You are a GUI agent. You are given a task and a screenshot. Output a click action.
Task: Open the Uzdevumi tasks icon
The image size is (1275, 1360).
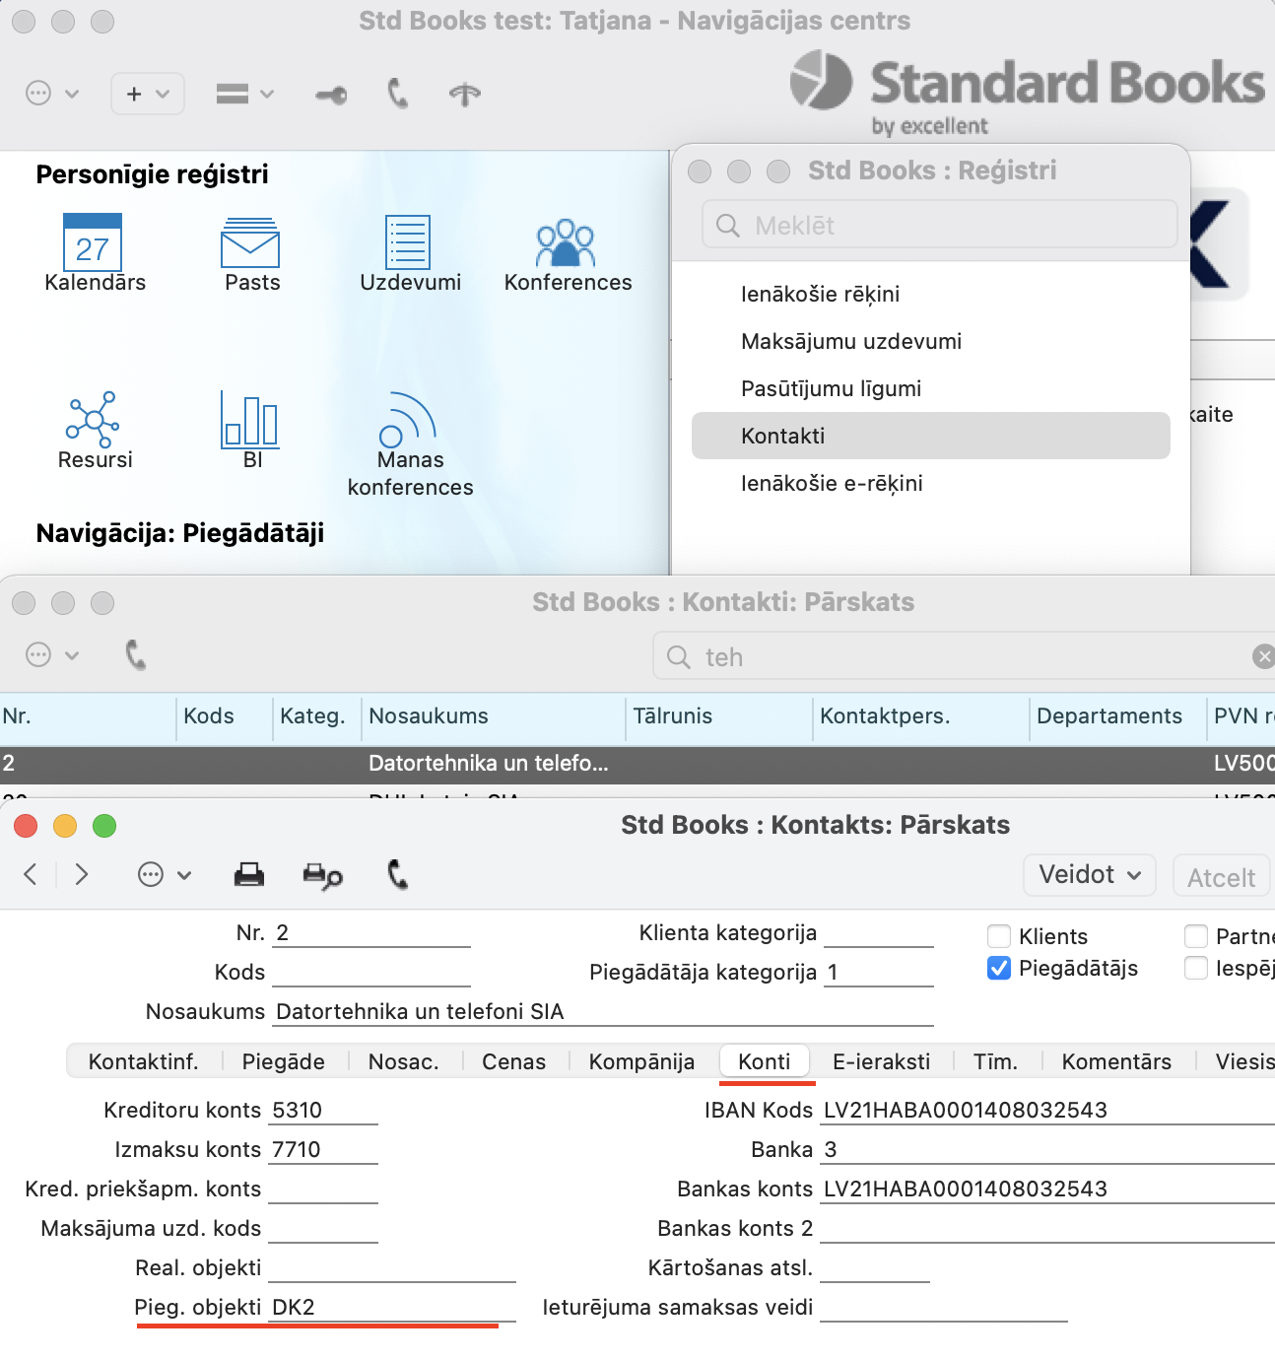click(408, 242)
